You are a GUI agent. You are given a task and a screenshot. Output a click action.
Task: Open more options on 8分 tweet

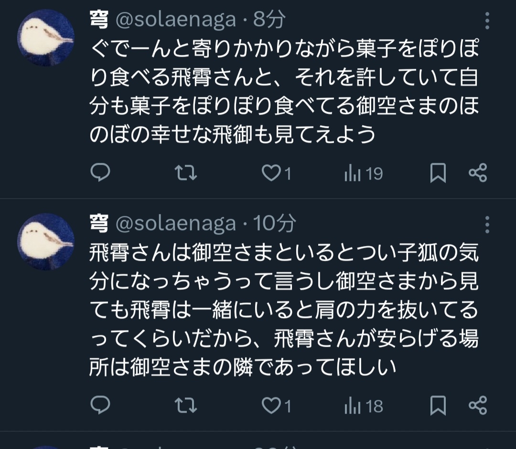(487, 21)
